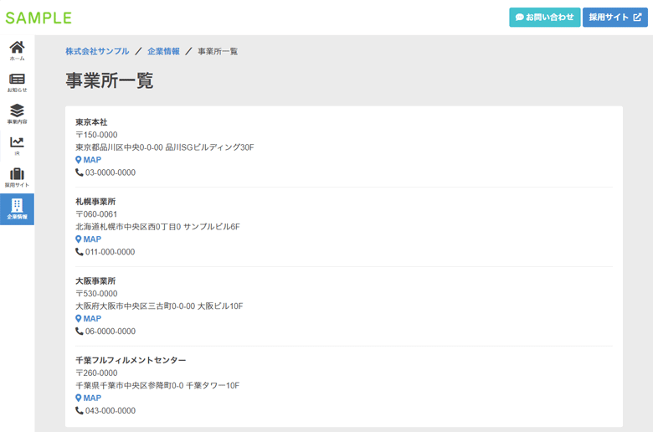Screen dimensions: 653x432
Task: Open MAP link for 札幌事業所
Action: click(89, 239)
